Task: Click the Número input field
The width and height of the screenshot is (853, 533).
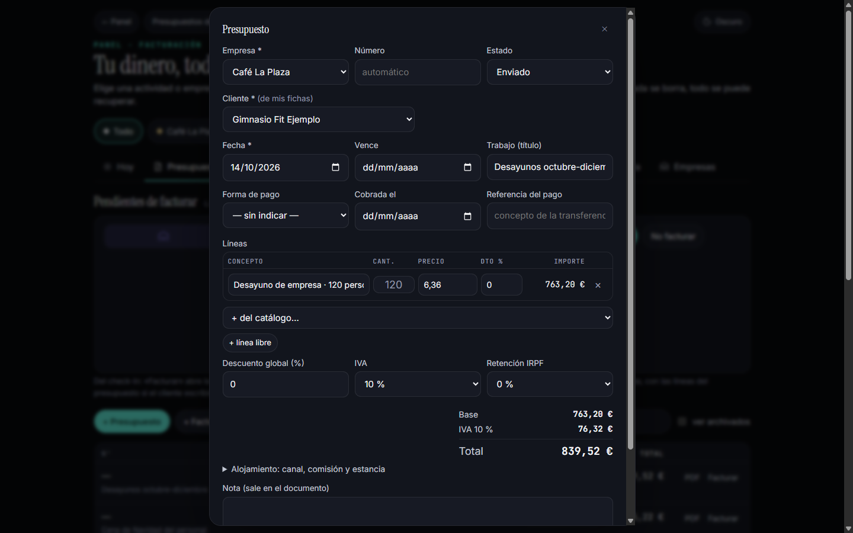Action: pos(418,72)
